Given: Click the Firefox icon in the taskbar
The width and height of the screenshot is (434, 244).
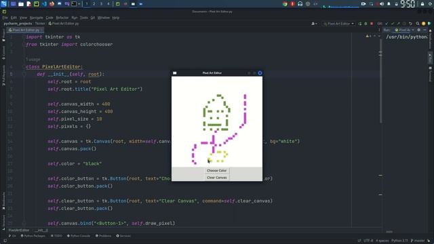Looking at the screenshot, I should tap(52, 4).
